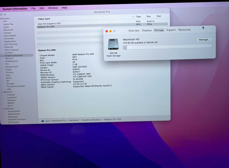
Task: Select SATA in the sidebar
Action: coord(9,78)
